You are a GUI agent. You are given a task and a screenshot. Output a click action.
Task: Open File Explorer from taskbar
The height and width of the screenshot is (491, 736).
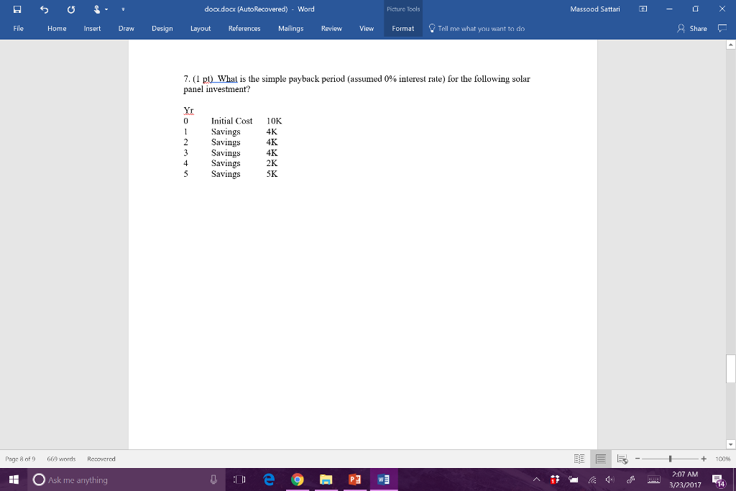(x=326, y=479)
